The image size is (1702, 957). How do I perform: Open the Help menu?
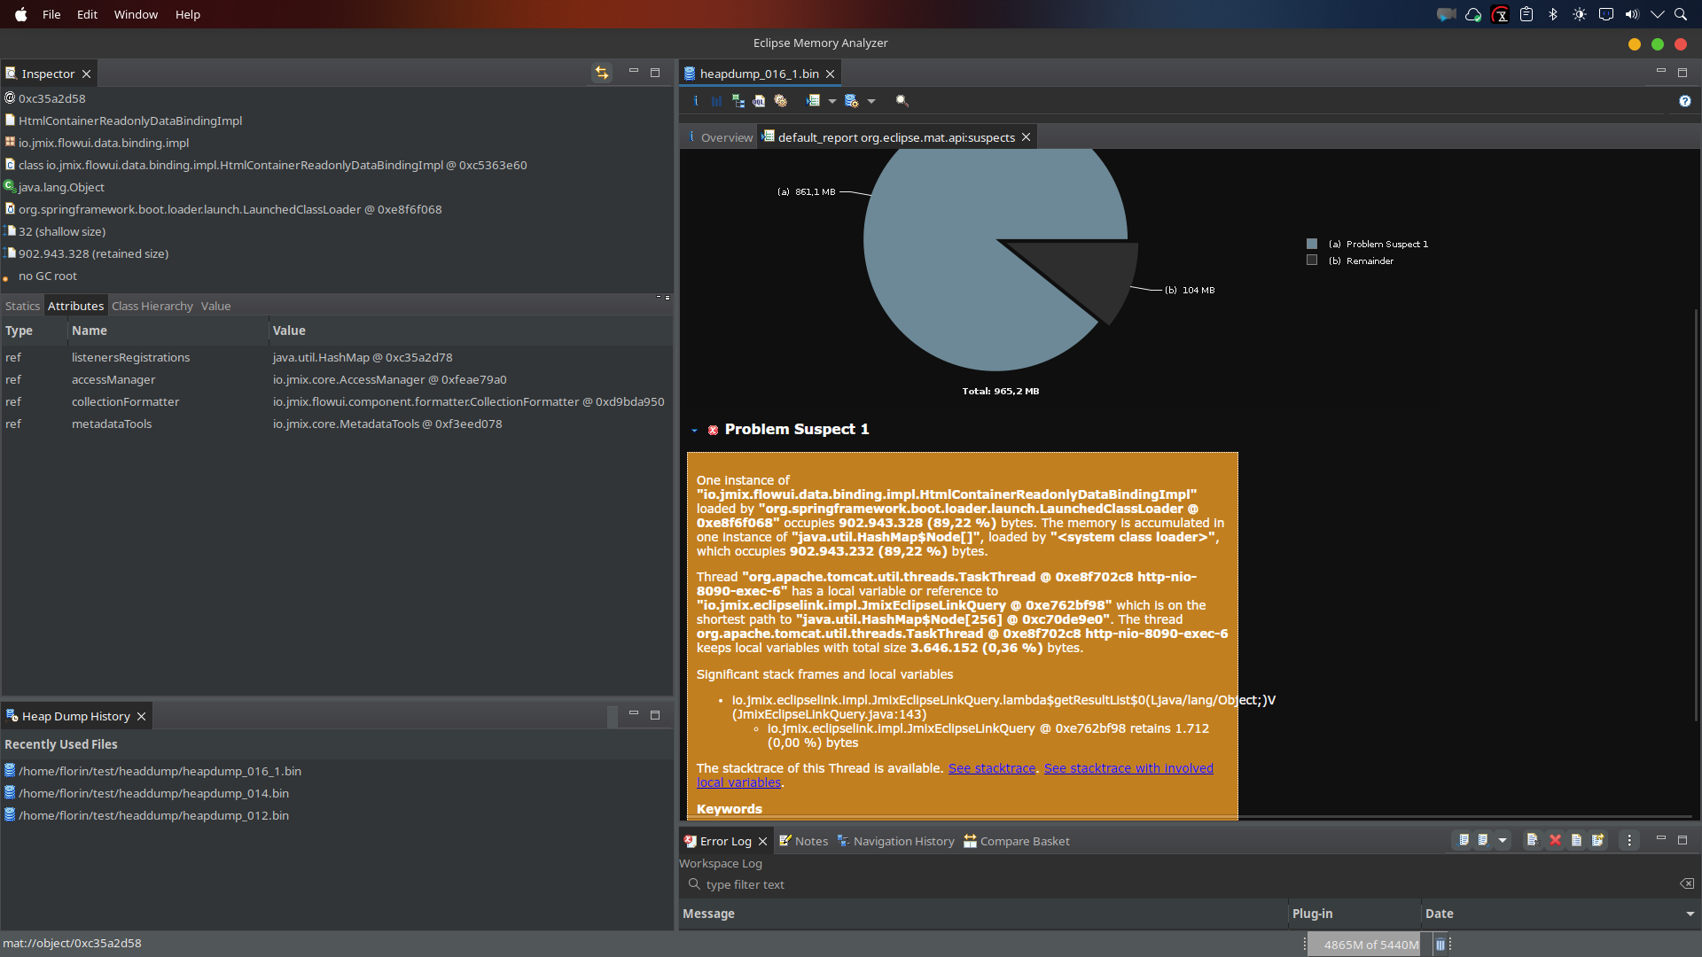[188, 14]
